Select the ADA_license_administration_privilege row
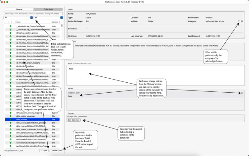Screen dimensions: 249x156 click(32, 123)
